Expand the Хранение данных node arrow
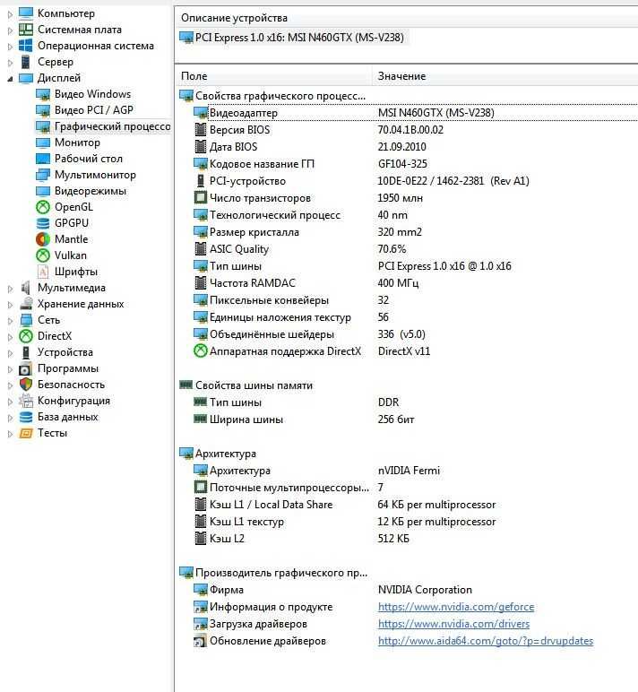638x692 pixels. [x=10, y=305]
